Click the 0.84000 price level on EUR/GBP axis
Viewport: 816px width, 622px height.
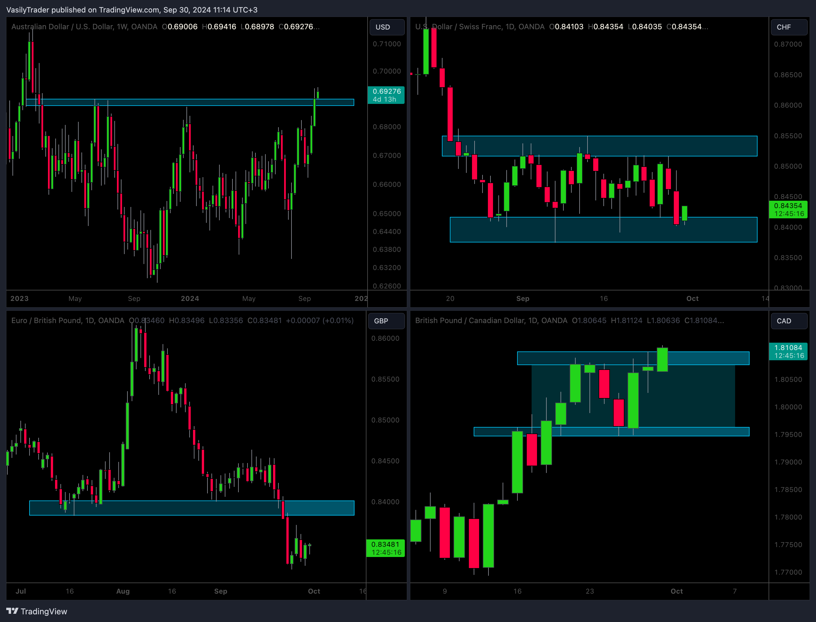385,502
